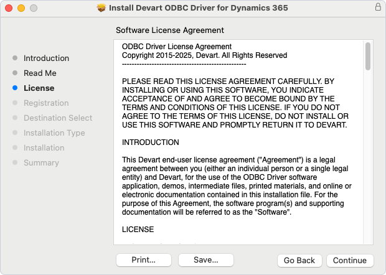Click the Go Back button
This screenshot has width=386, height=275.
299,260
